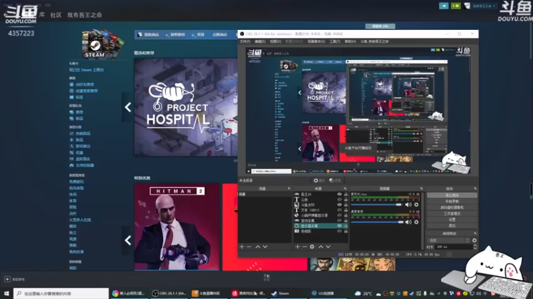The image size is (533, 299).
Task: Click 大型多人在线 genre link in Steam sidebar
Action: click(x=80, y=220)
